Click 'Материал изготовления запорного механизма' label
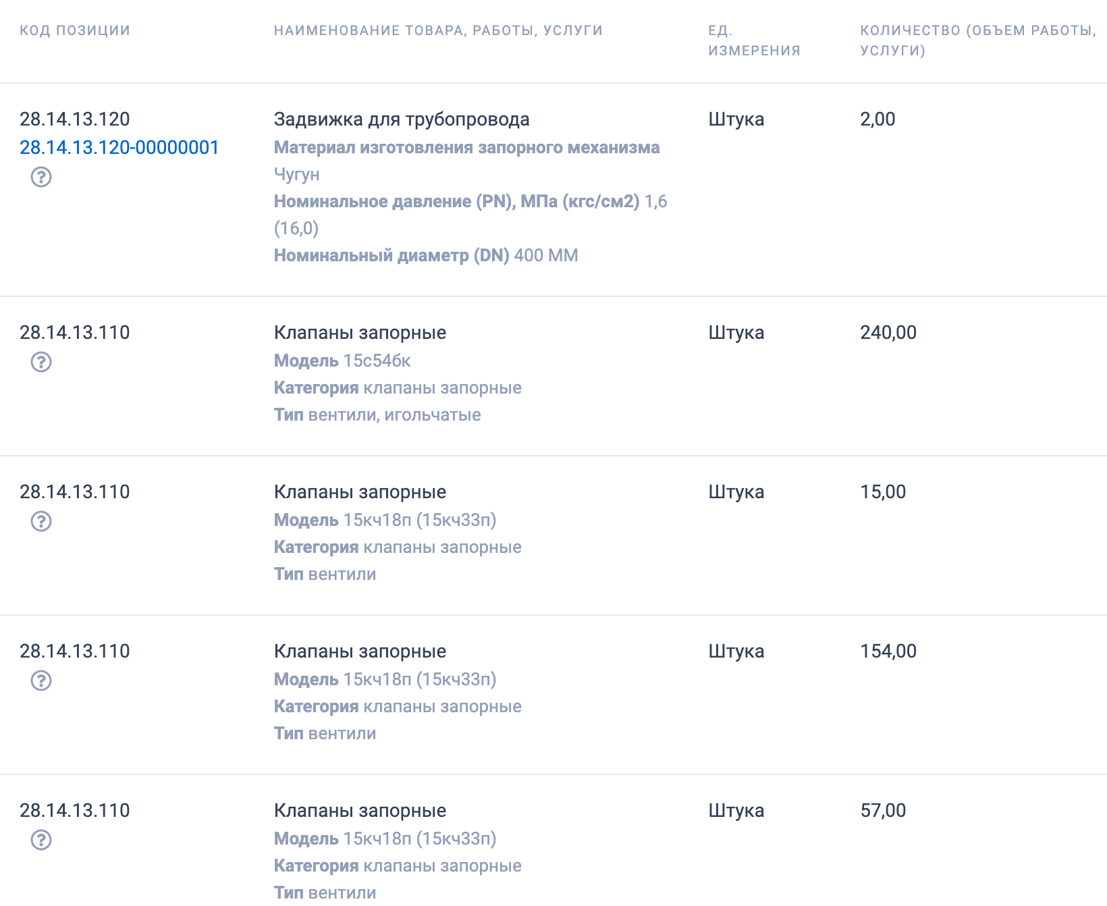The height and width of the screenshot is (906, 1107). point(466,148)
